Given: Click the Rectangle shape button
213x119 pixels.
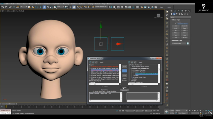Looking at the screenshot, I should coord(184,26).
